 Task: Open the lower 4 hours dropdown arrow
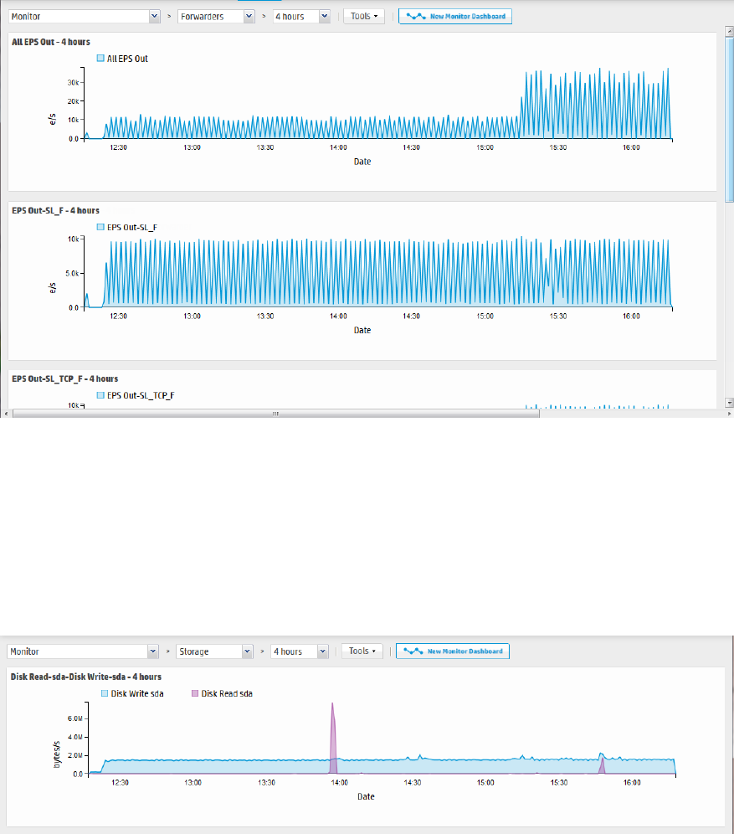(x=322, y=651)
